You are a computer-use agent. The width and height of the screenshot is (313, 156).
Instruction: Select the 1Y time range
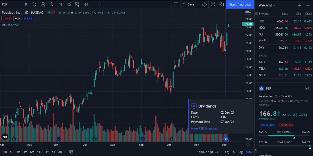pos(47,152)
